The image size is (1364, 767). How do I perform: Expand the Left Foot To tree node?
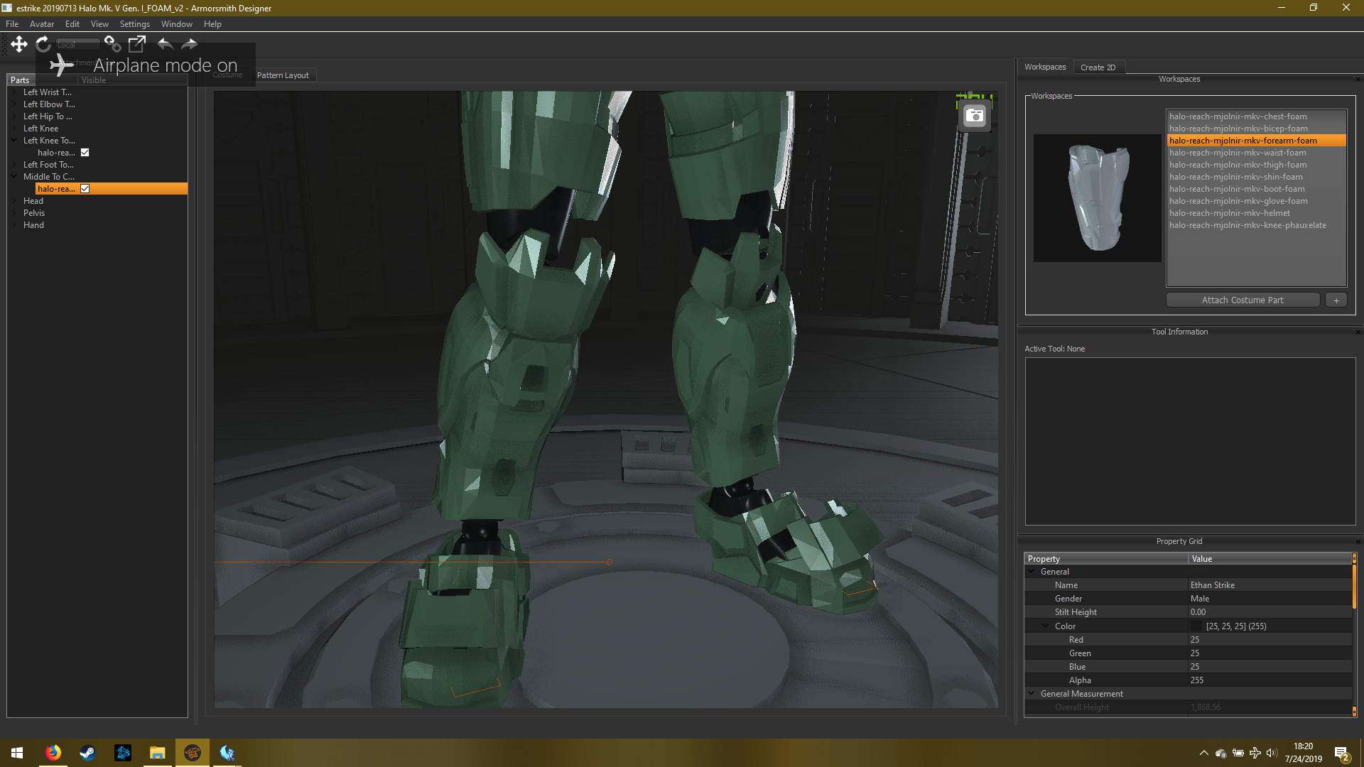click(x=14, y=165)
